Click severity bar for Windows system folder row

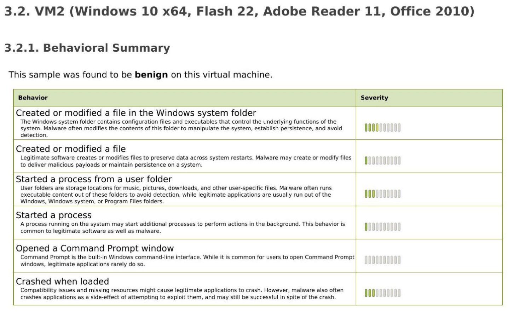[x=382, y=127]
